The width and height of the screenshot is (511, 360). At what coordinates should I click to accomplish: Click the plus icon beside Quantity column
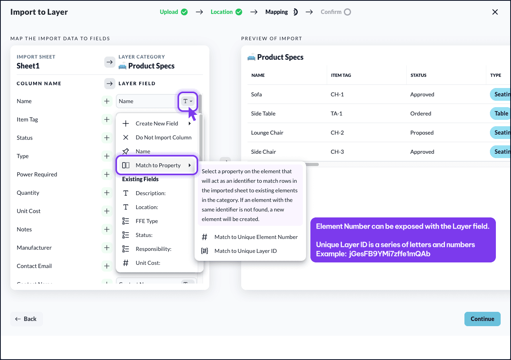click(107, 193)
